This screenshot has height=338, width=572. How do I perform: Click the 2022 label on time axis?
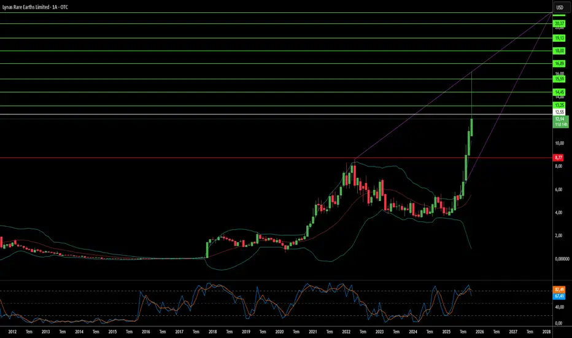tap(346, 332)
